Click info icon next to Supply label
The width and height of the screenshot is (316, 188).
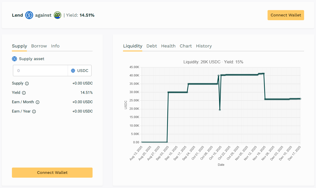pyautogui.click(x=27, y=84)
